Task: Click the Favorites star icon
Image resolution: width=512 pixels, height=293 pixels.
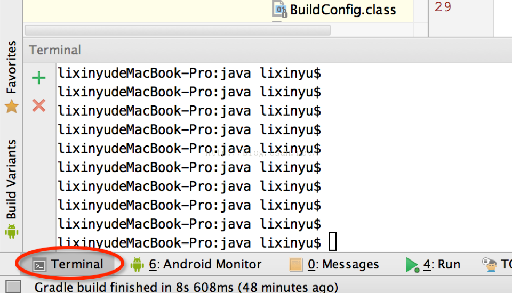Action: [11, 107]
